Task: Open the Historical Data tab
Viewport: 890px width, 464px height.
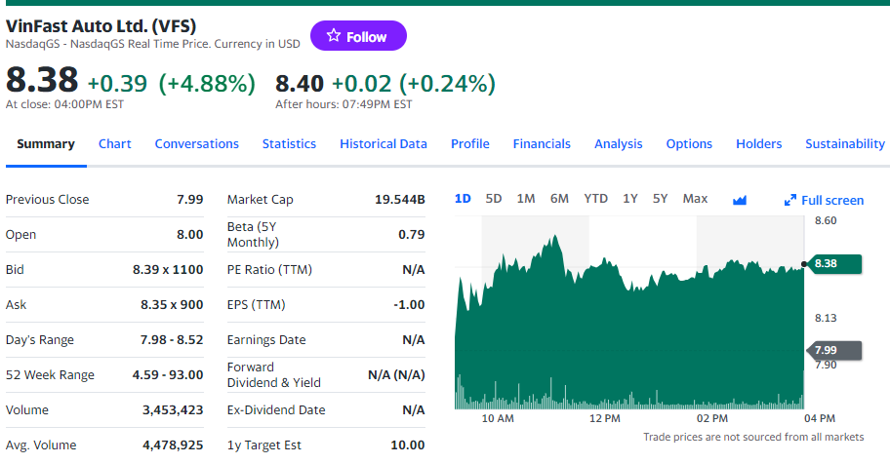Action: point(384,143)
